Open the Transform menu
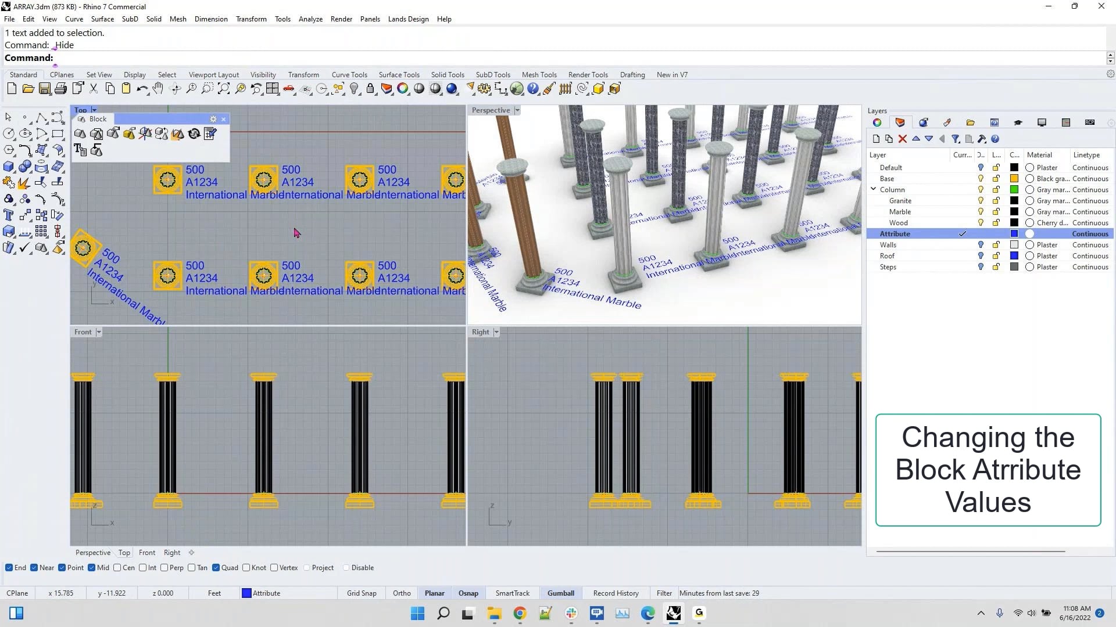This screenshot has height=627, width=1116. click(x=251, y=19)
